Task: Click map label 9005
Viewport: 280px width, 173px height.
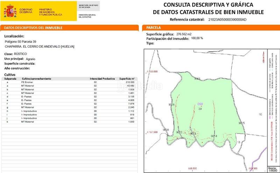Action: [197, 79]
